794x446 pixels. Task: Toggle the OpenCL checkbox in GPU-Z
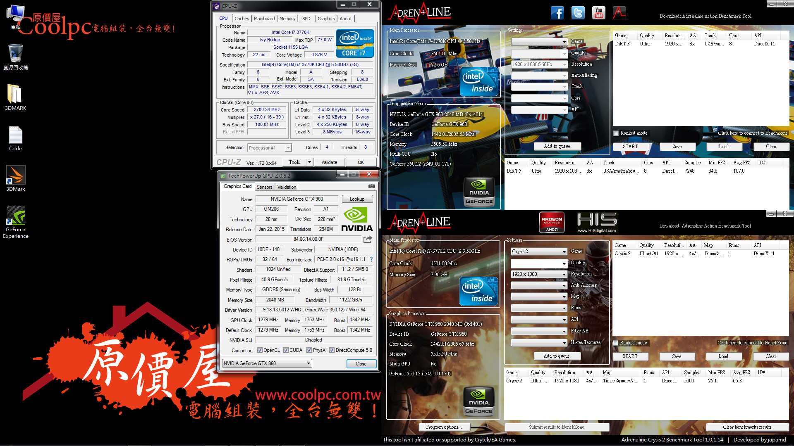pyautogui.click(x=260, y=350)
